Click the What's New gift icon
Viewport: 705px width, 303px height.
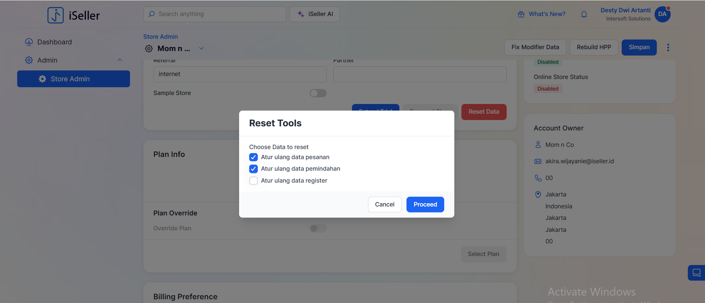pos(521,14)
